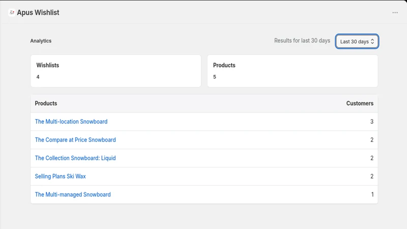The image size is (407, 229).
Task: Click the Results for last 30 days text
Action: [x=302, y=41]
